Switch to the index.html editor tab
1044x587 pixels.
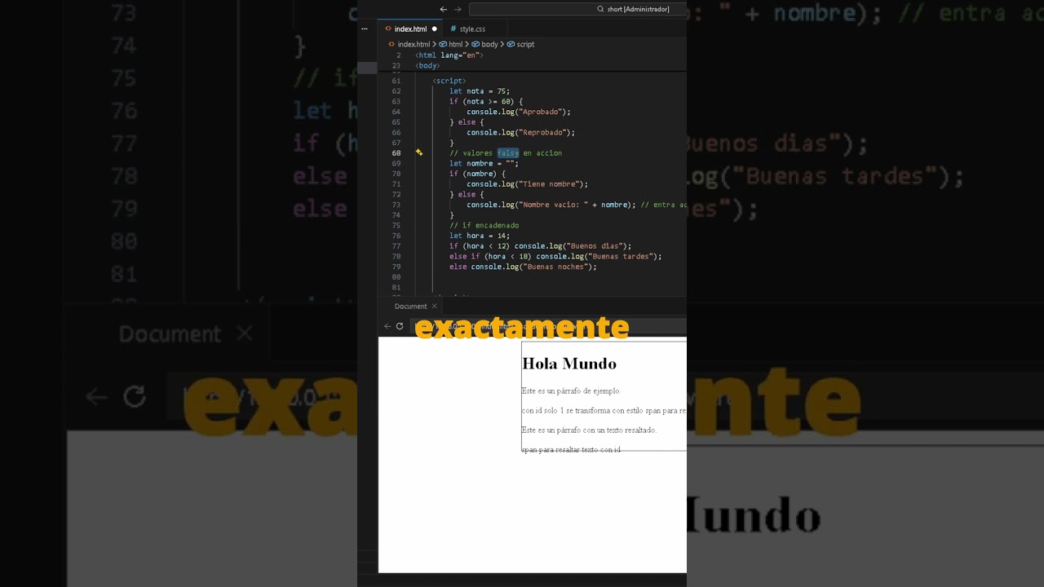(x=410, y=29)
